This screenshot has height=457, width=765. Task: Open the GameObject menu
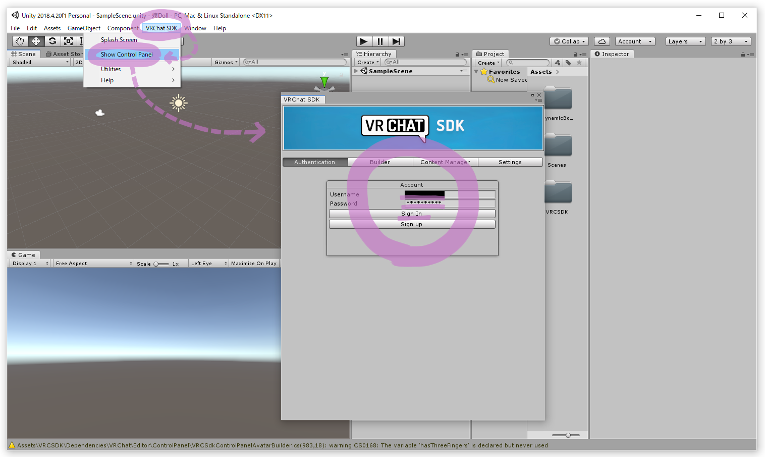84,28
